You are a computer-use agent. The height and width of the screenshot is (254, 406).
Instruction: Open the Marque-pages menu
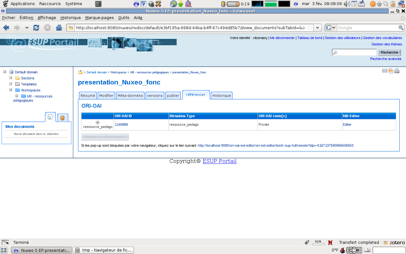[x=99, y=17]
